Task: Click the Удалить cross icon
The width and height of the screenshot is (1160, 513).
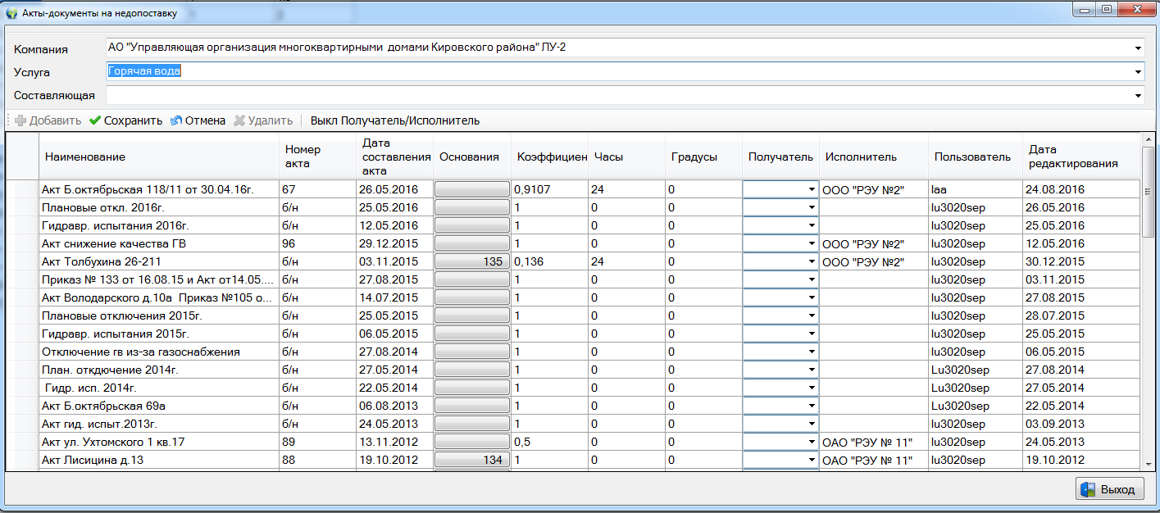Action: (239, 120)
